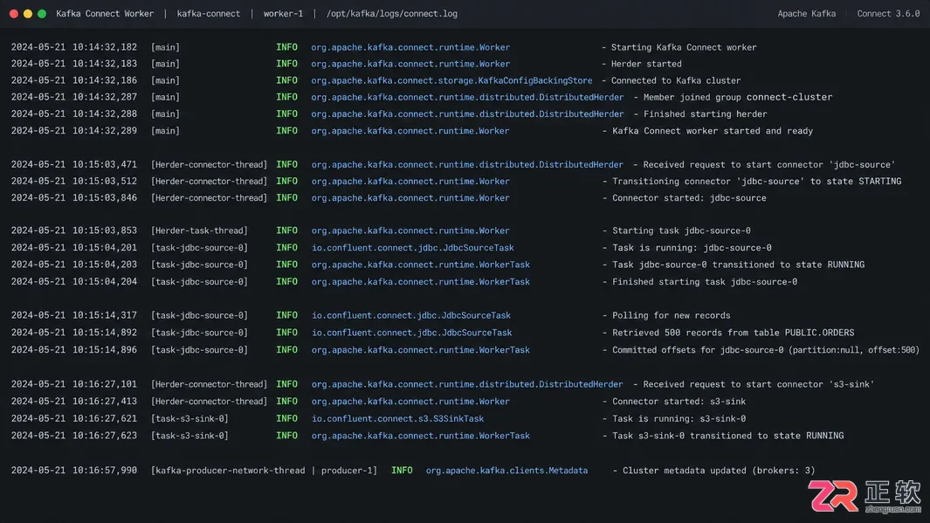Select the 'Herder started' log message
This screenshot has width=930, height=523.
click(646, 64)
